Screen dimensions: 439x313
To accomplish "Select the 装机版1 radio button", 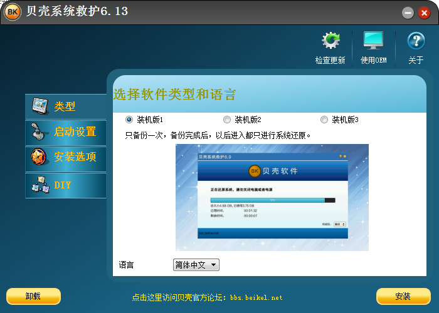I will (129, 120).
